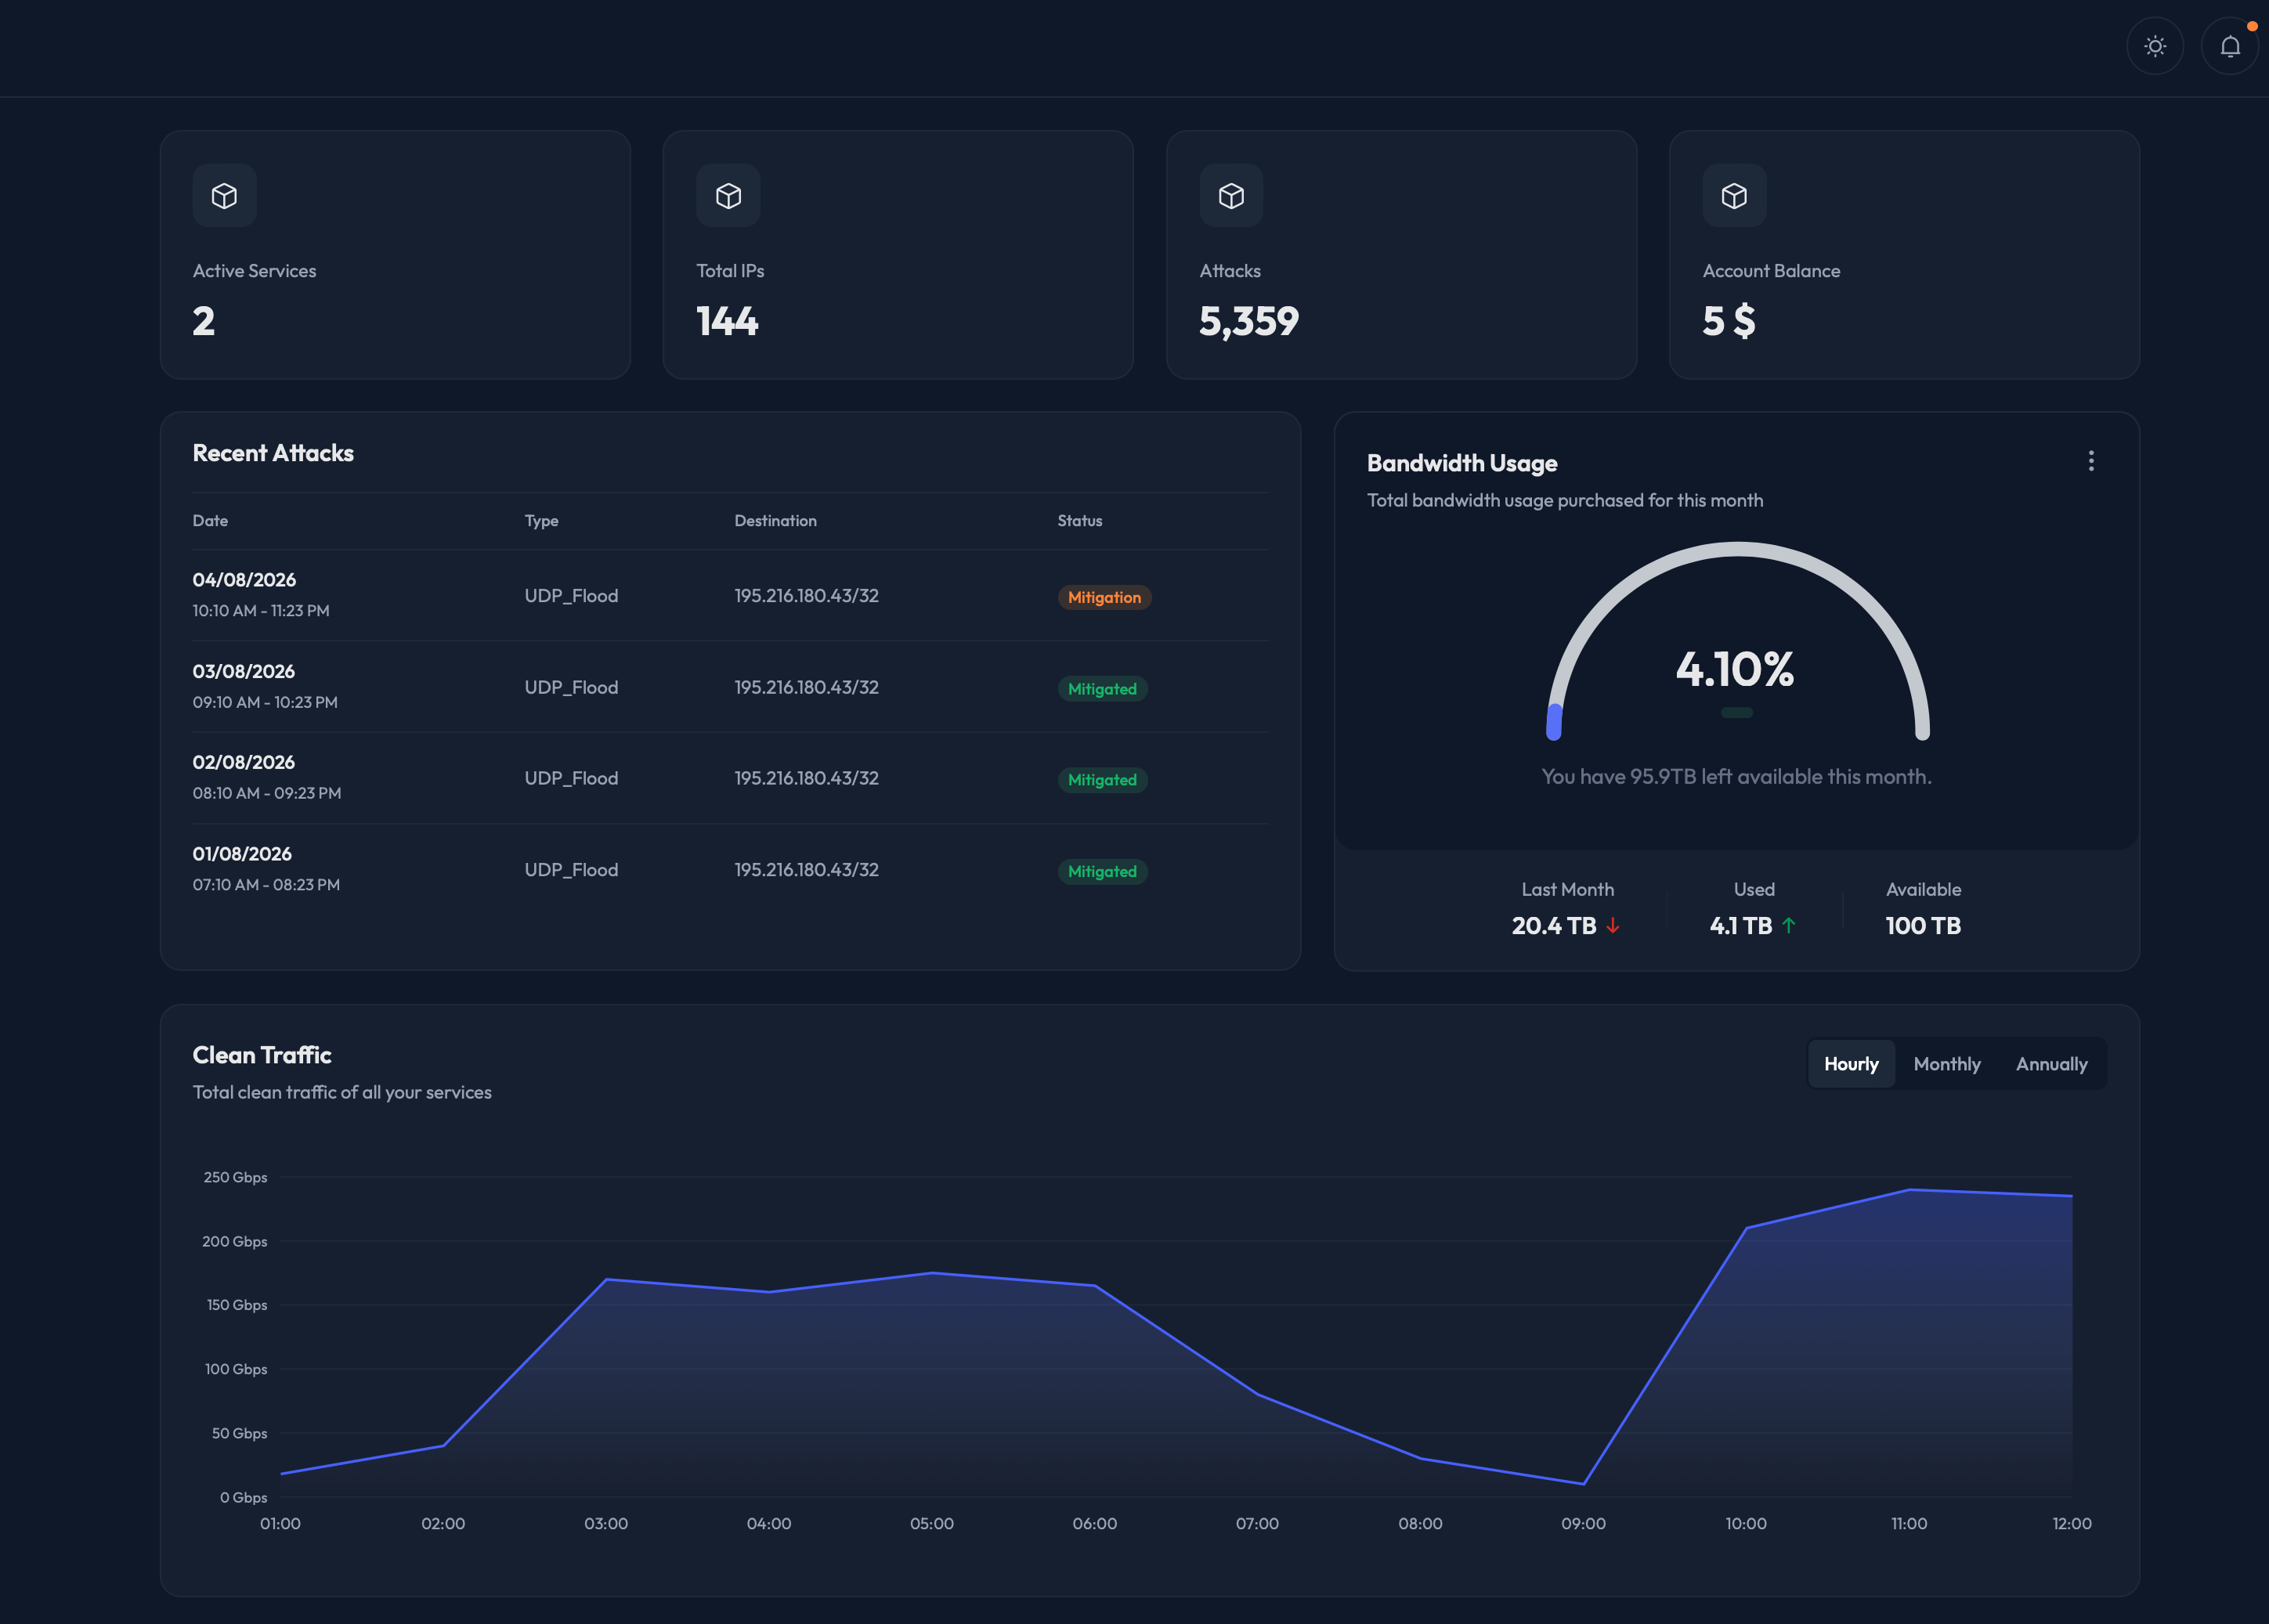Switch traffic view to Monthly
This screenshot has height=1624, width=2269.
(1946, 1063)
